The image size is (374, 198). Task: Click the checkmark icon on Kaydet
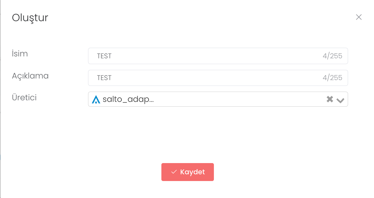point(174,172)
